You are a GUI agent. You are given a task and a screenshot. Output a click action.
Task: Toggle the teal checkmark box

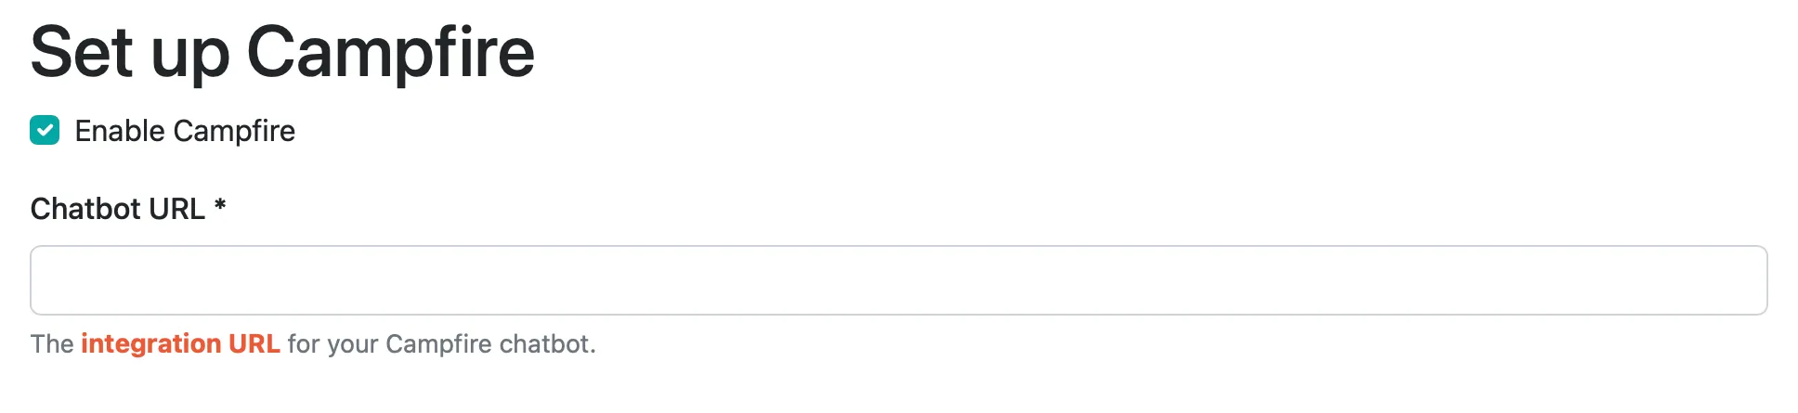[45, 131]
